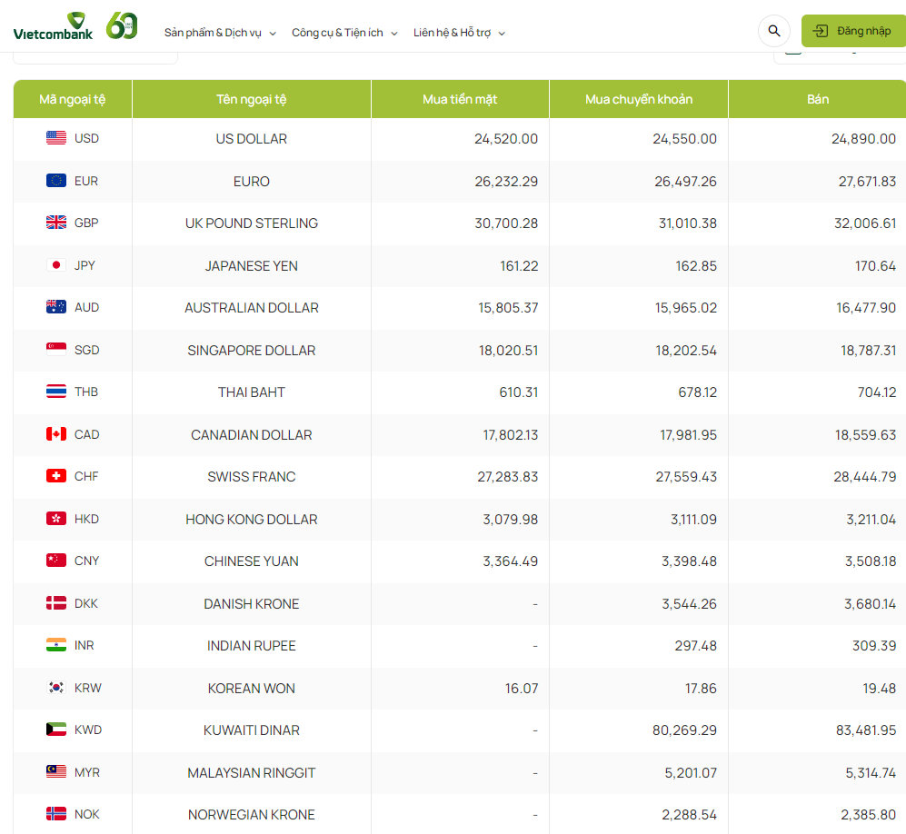Select the USD selling rate 24,890.00

(x=863, y=139)
